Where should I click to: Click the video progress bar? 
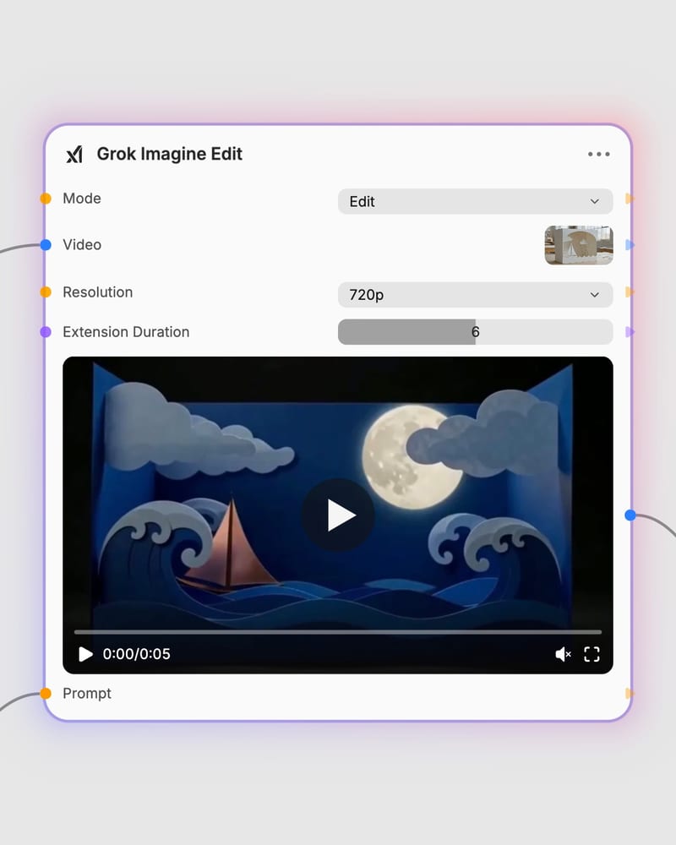[338, 632]
